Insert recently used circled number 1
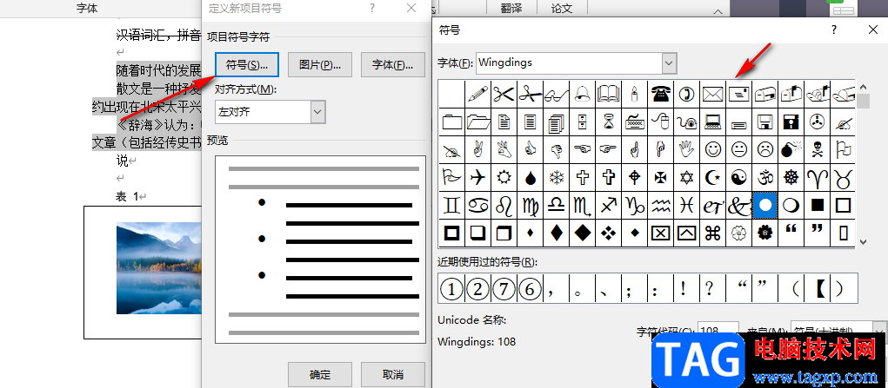888x388 pixels. 451,287
